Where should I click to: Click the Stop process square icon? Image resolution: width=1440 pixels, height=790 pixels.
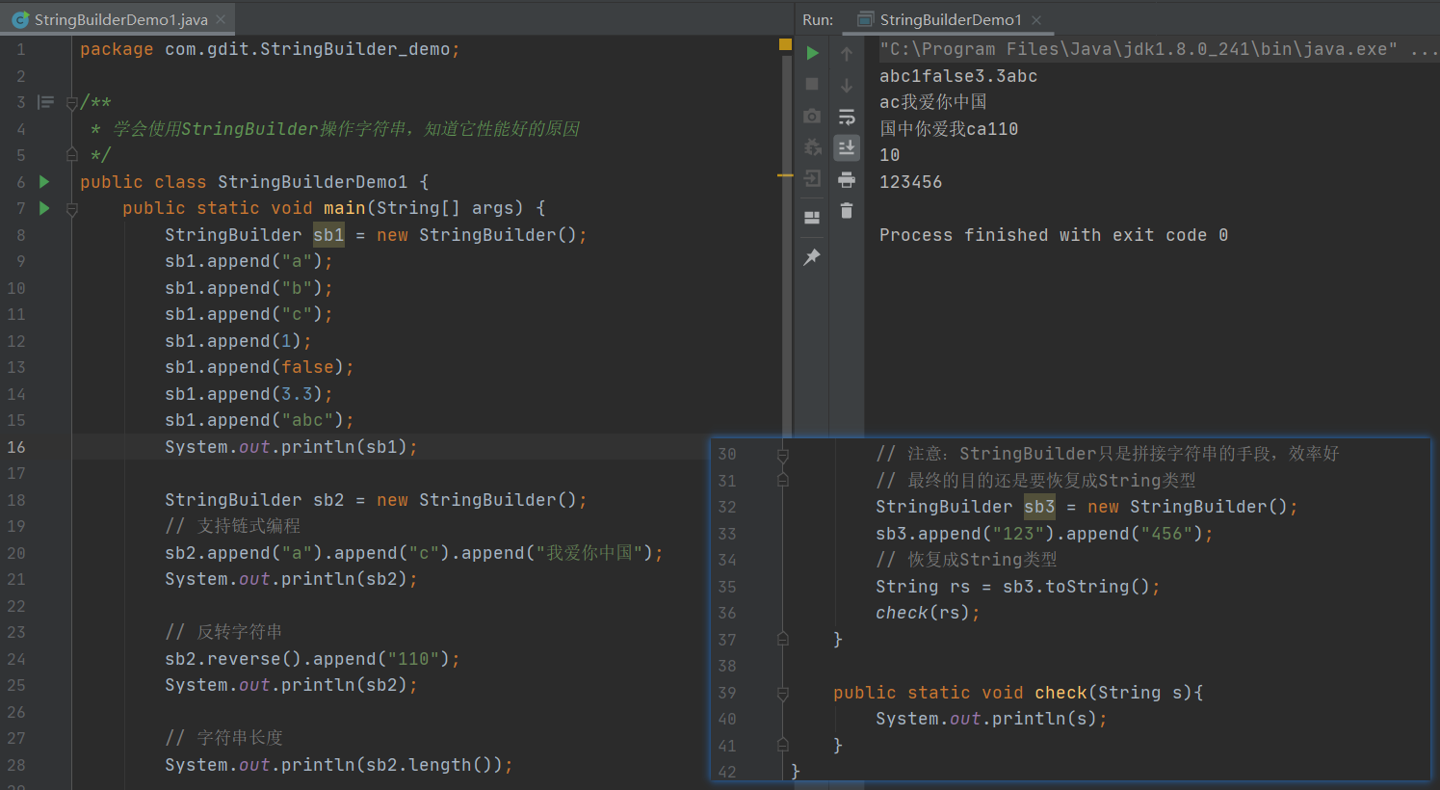812,85
